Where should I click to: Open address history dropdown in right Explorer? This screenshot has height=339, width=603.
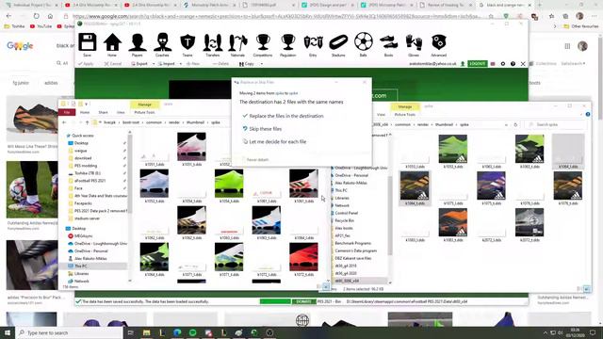506,124
